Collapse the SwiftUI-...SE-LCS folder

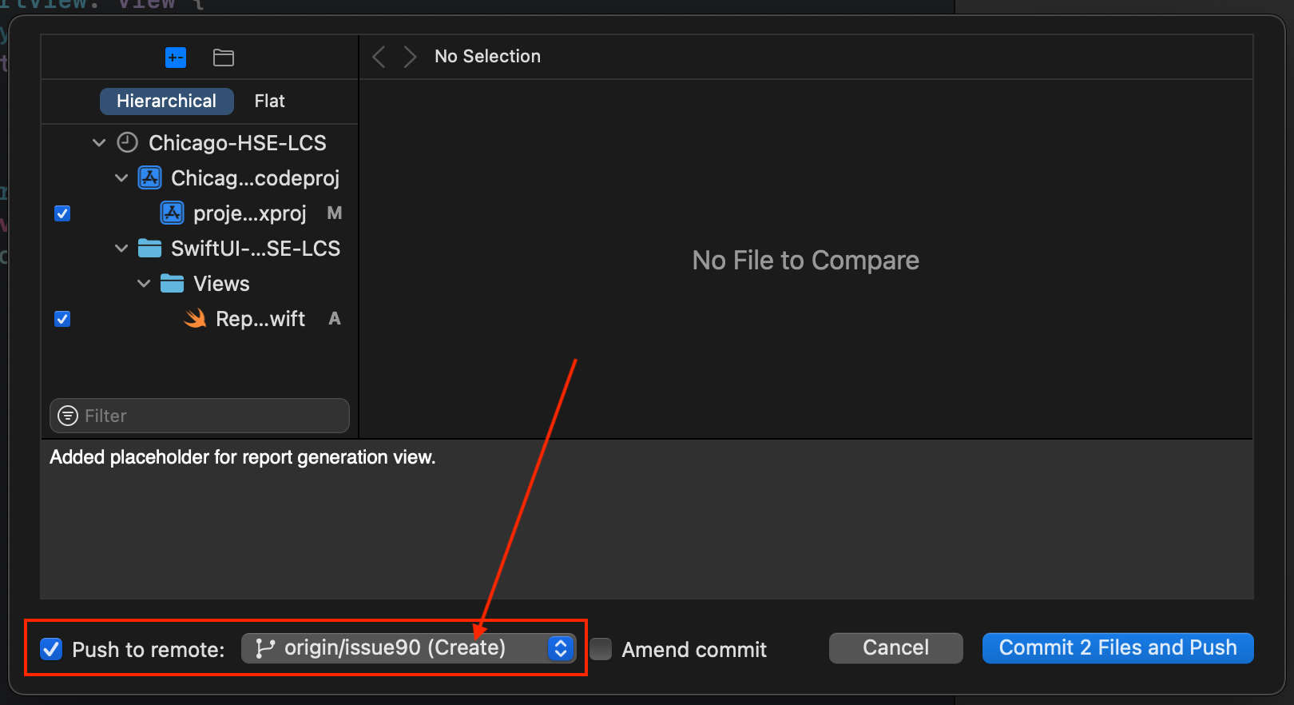121,249
